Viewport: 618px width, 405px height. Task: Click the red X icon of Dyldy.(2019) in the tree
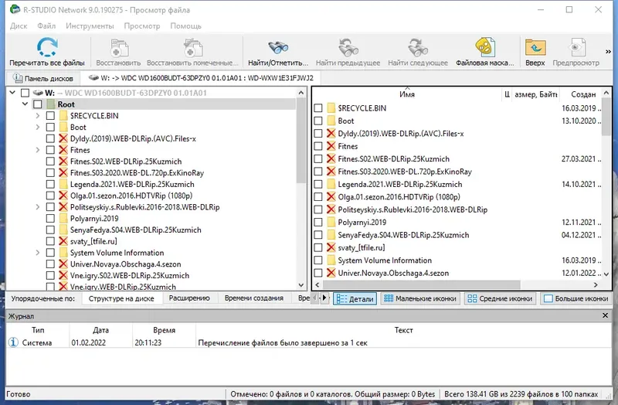(63, 138)
